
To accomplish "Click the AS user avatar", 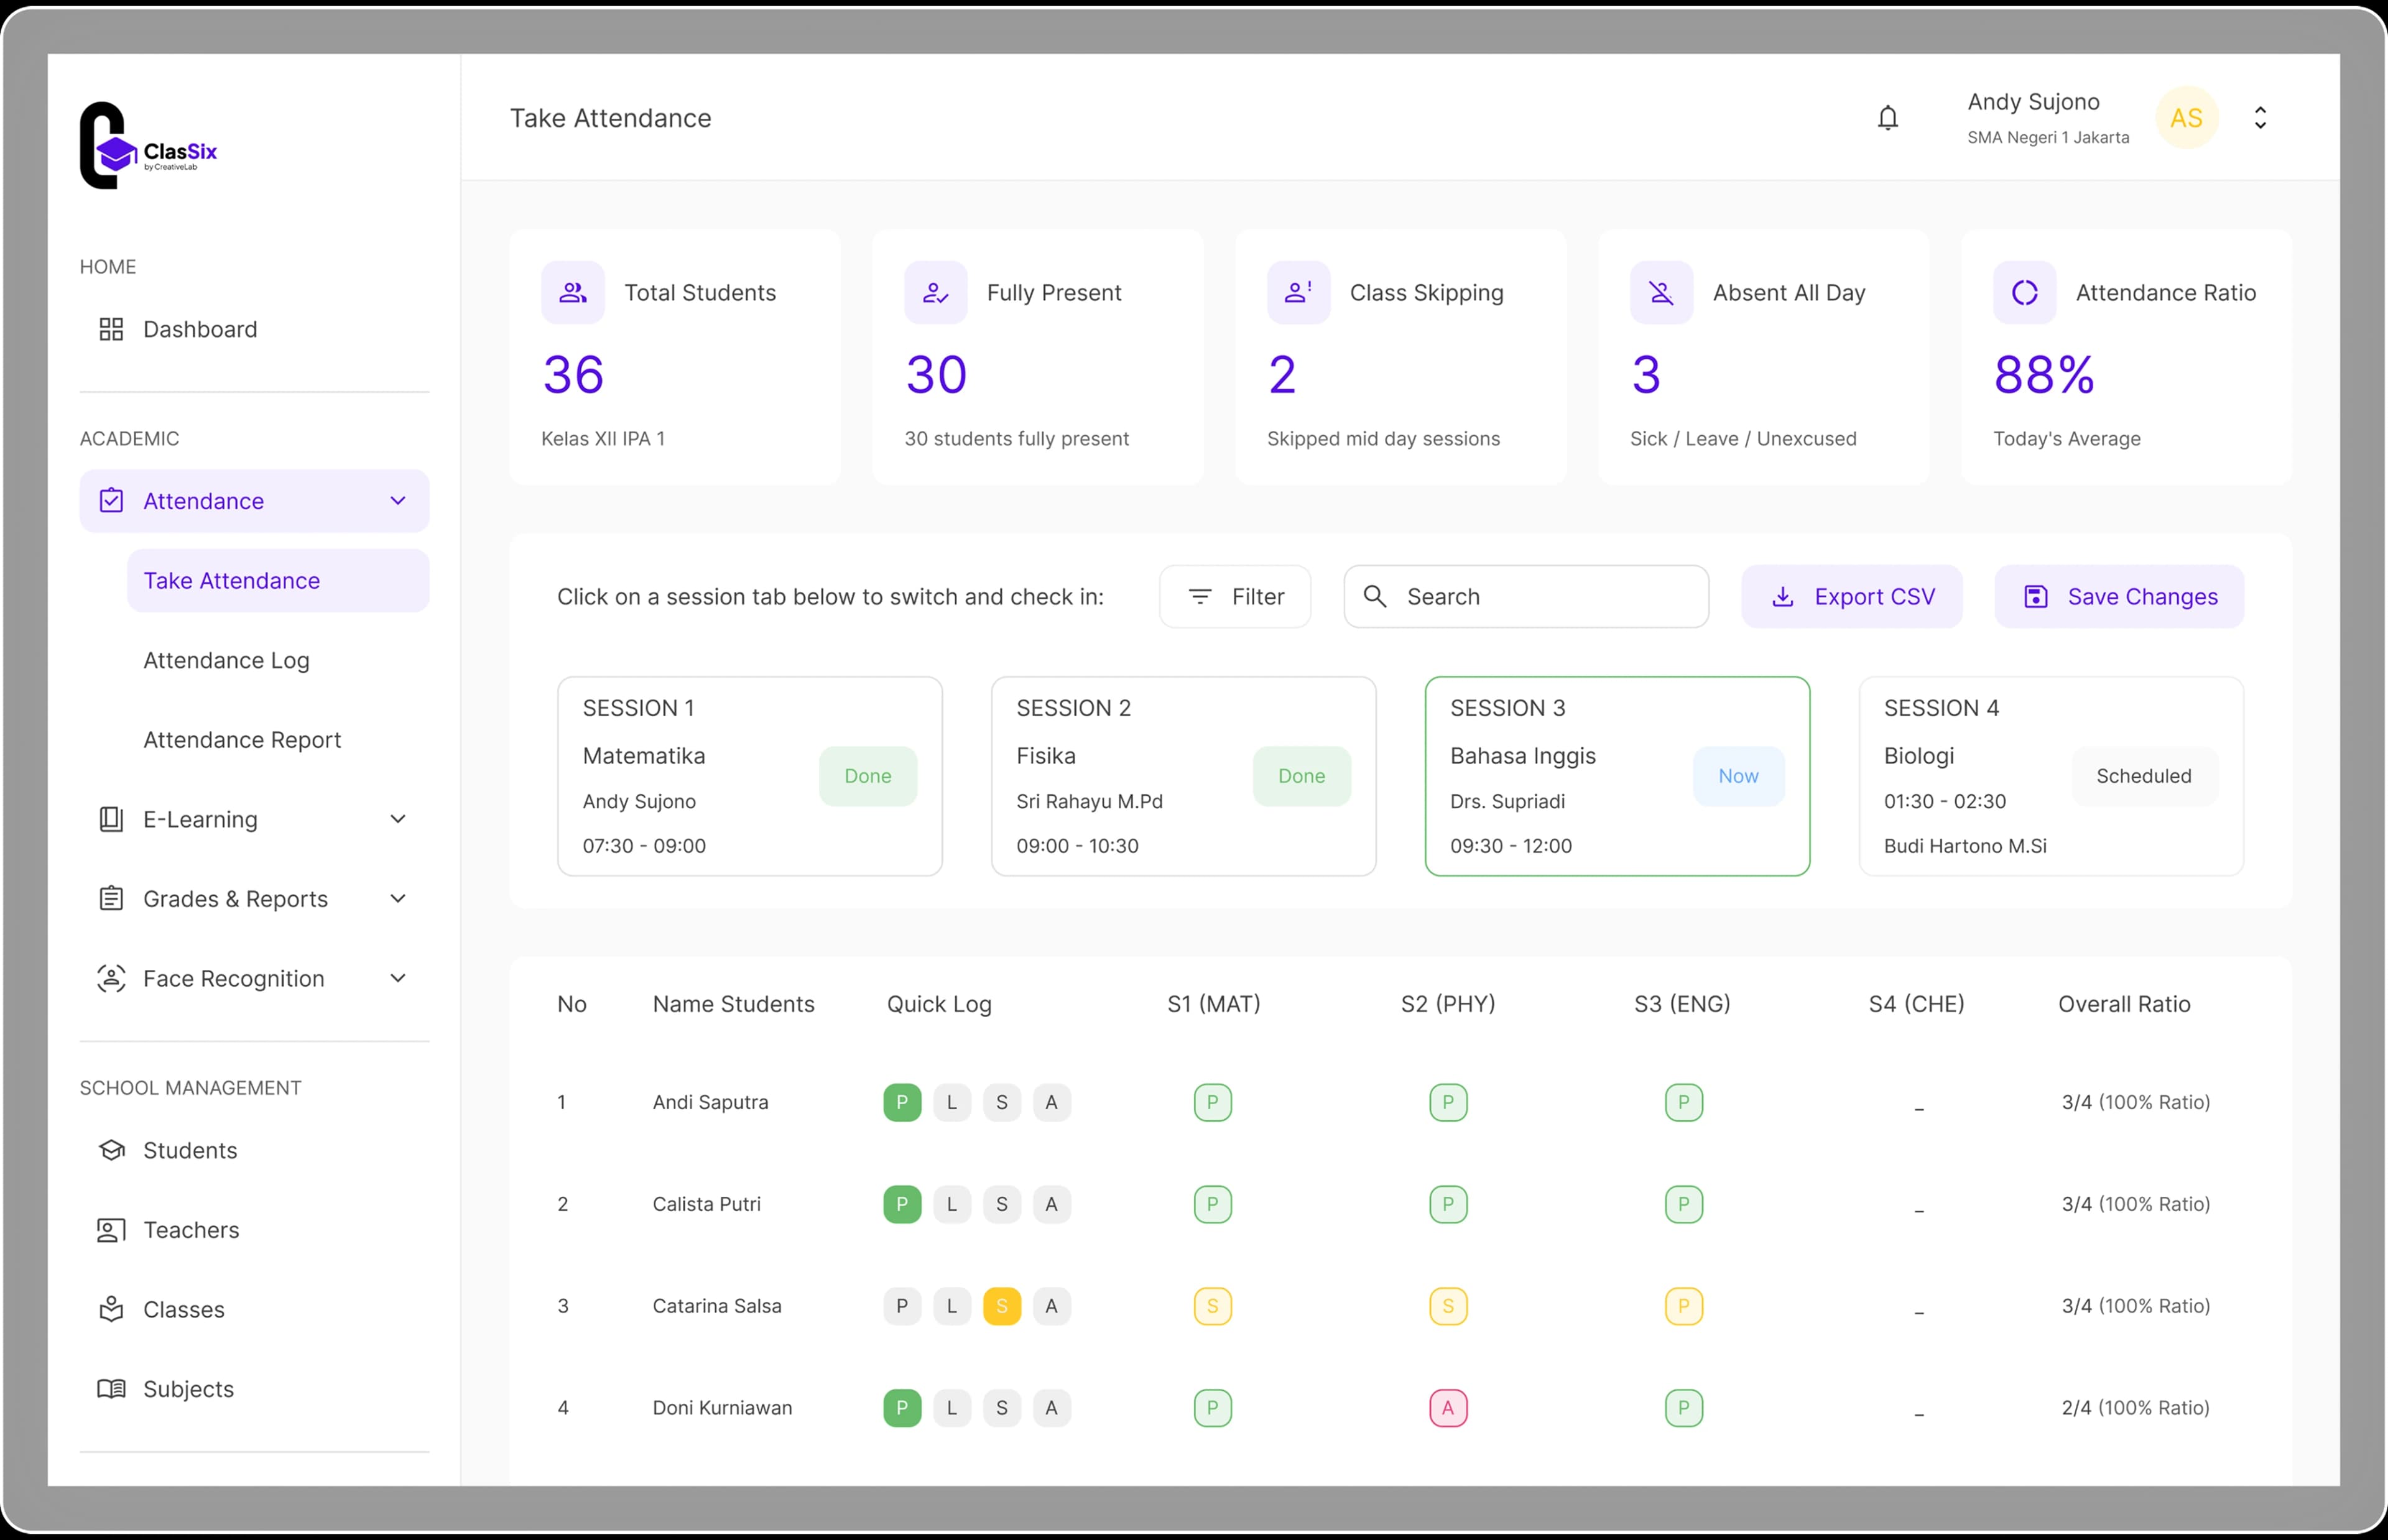I will (2186, 118).
